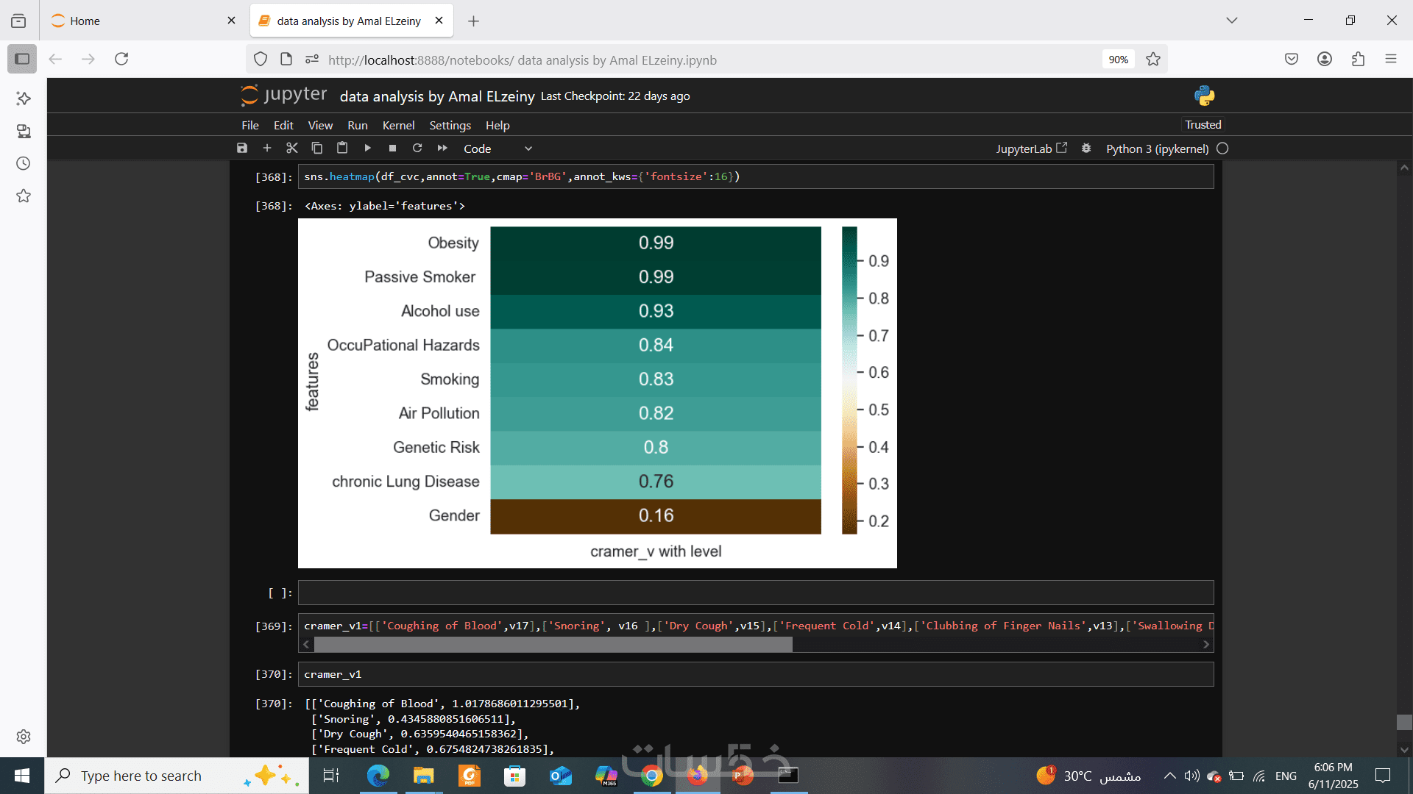Interrupt the kernel with the stop icon
The image size is (1413, 794).
(x=392, y=149)
